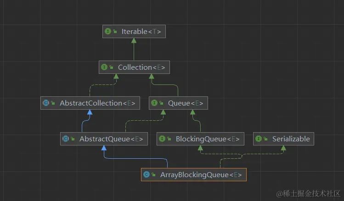Click the green lock icon beside Iterable<T>
This screenshot has width=344, height=201.
pyautogui.click(x=115, y=31)
